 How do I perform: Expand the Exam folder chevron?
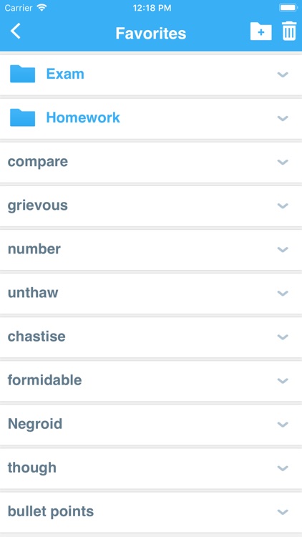283,74
